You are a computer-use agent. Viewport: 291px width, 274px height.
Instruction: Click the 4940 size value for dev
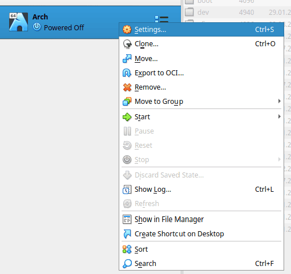tap(246, 13)
